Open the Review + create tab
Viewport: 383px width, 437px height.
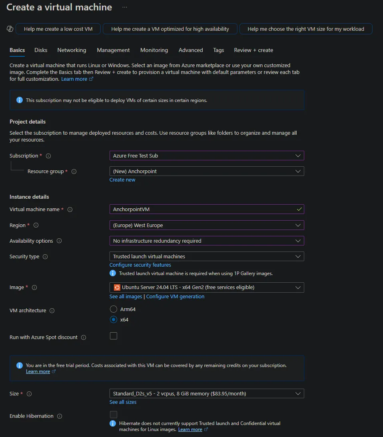click(x=253, y=50)
